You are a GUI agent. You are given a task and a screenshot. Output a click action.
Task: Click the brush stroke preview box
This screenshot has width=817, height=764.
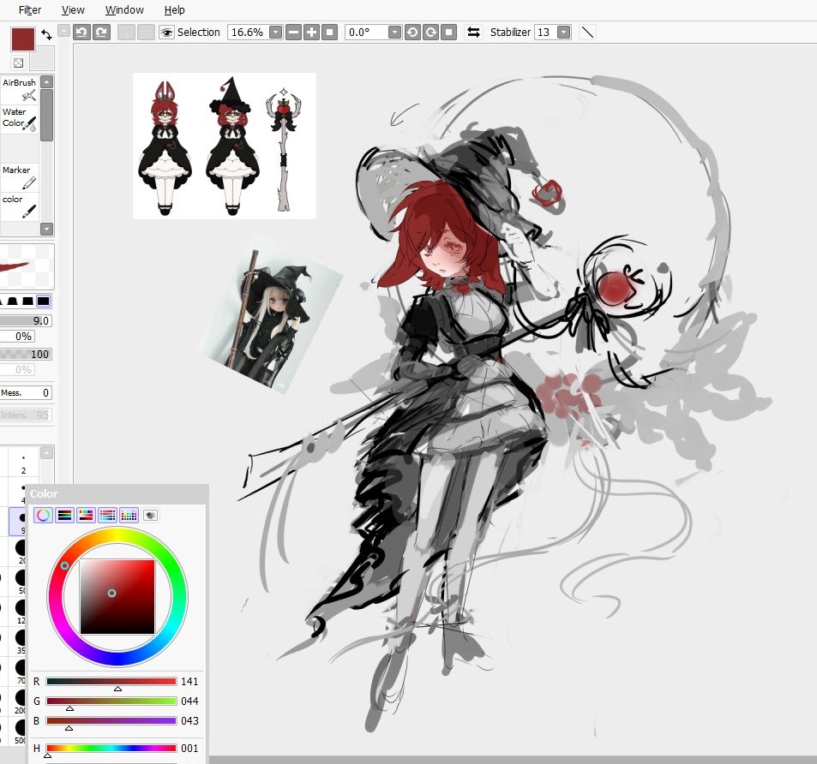(x=27, y=266)
